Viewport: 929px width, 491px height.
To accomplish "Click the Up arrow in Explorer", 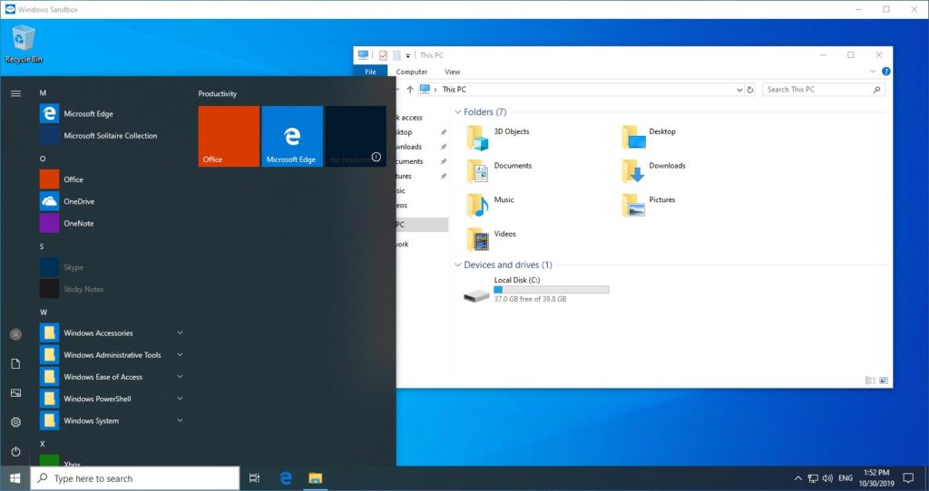I will (x=410, y=90).
